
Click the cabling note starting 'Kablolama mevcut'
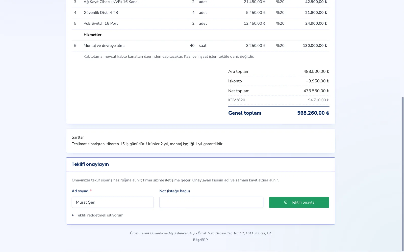[x=169, y=56]
